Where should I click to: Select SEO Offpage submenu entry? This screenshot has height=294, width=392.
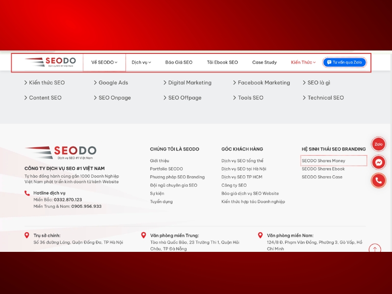click(182, 98)
